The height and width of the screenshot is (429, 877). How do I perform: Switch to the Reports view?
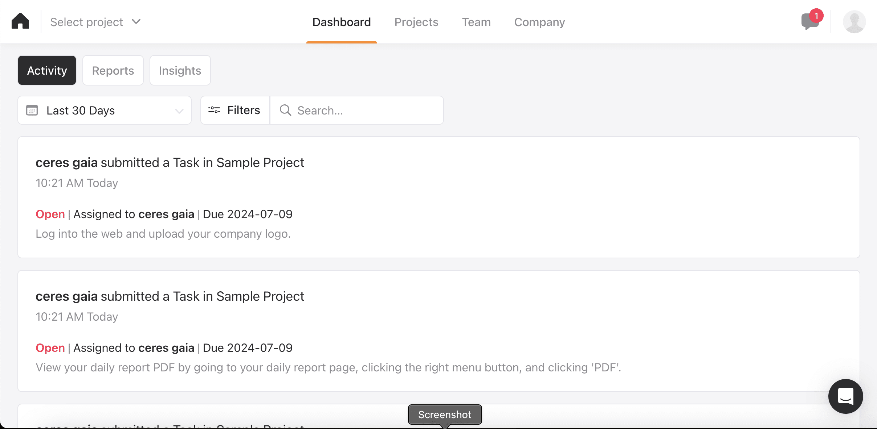[x=113, y=70]
